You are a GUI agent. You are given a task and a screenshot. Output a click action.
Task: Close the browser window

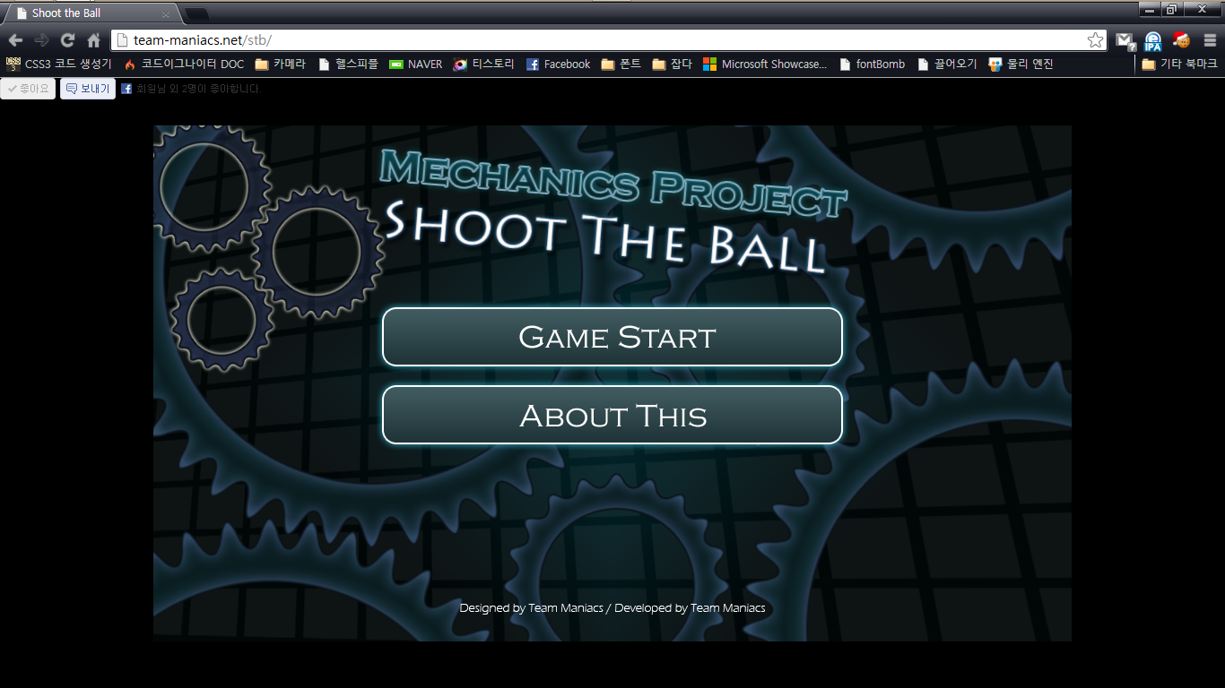1203,9
